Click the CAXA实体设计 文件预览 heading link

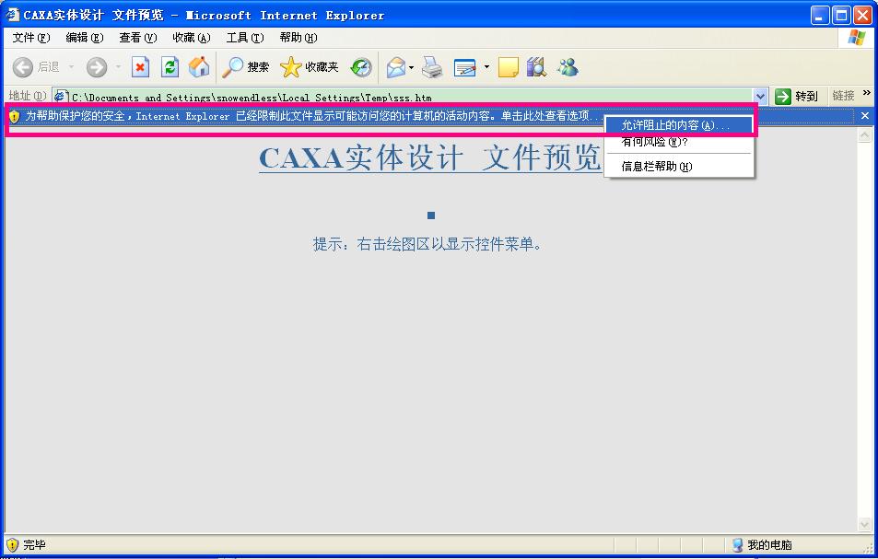[x=430, y=157]
